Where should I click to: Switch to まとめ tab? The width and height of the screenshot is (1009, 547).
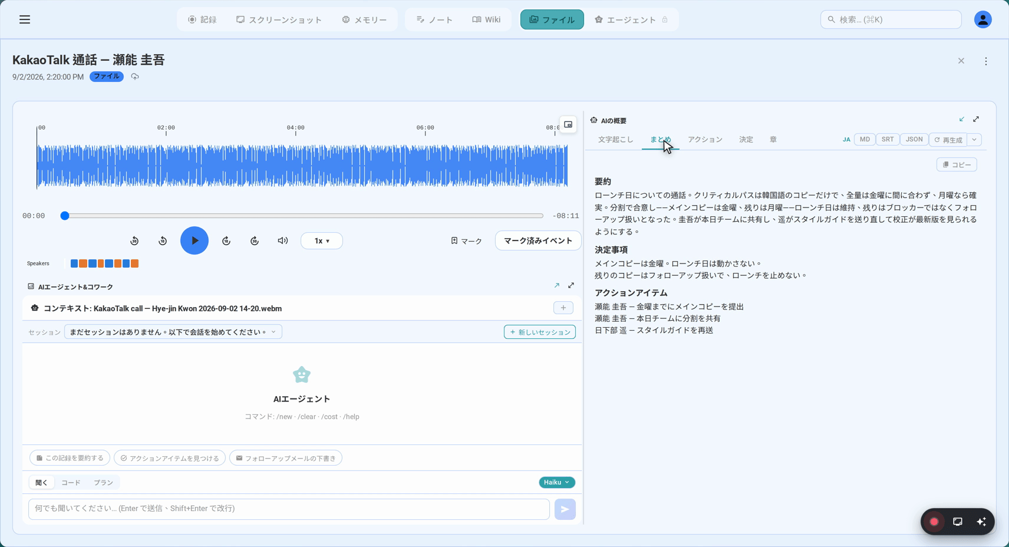[x=660, y=140]
